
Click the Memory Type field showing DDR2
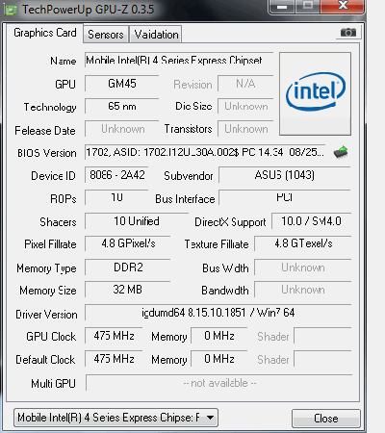coord(128,267)
